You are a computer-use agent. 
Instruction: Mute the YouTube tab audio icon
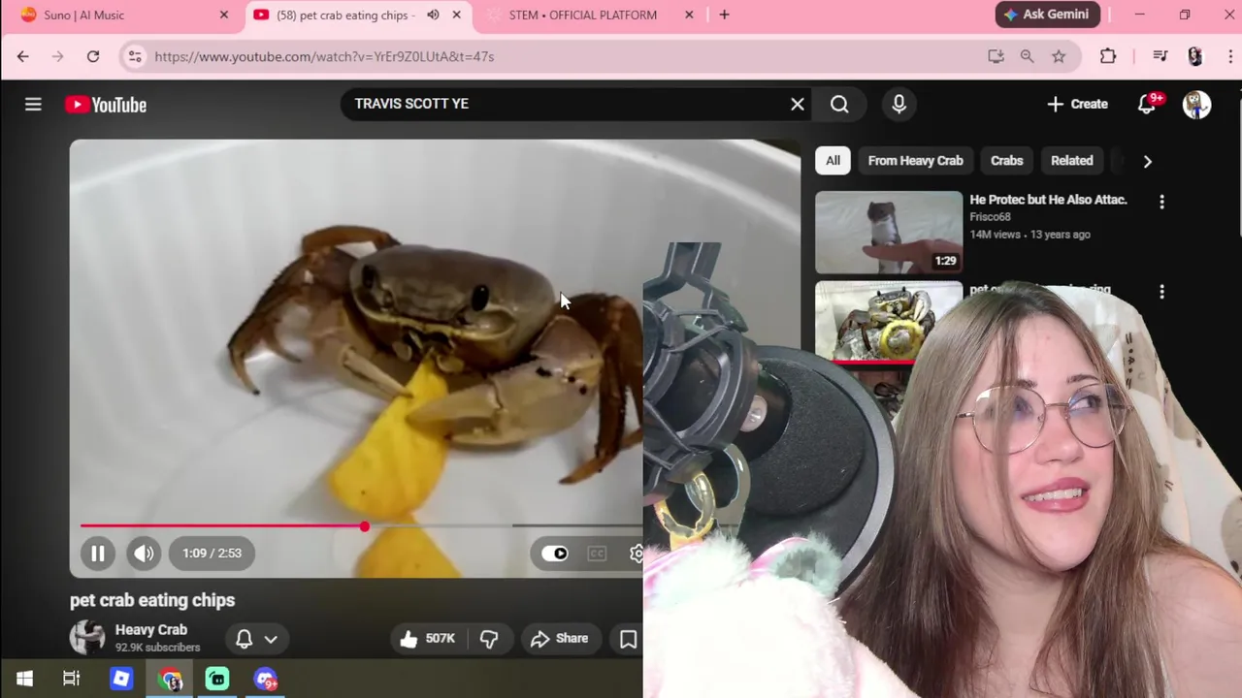[x=433, y=15]
